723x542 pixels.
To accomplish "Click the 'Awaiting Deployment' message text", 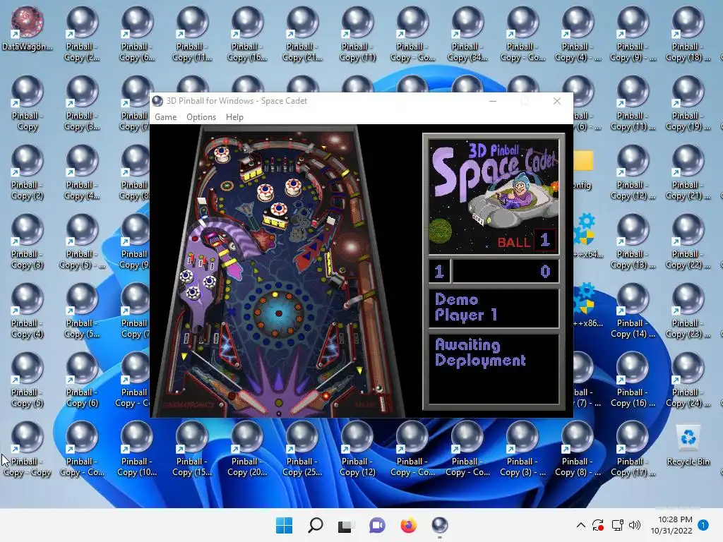I will click(480, 353).
